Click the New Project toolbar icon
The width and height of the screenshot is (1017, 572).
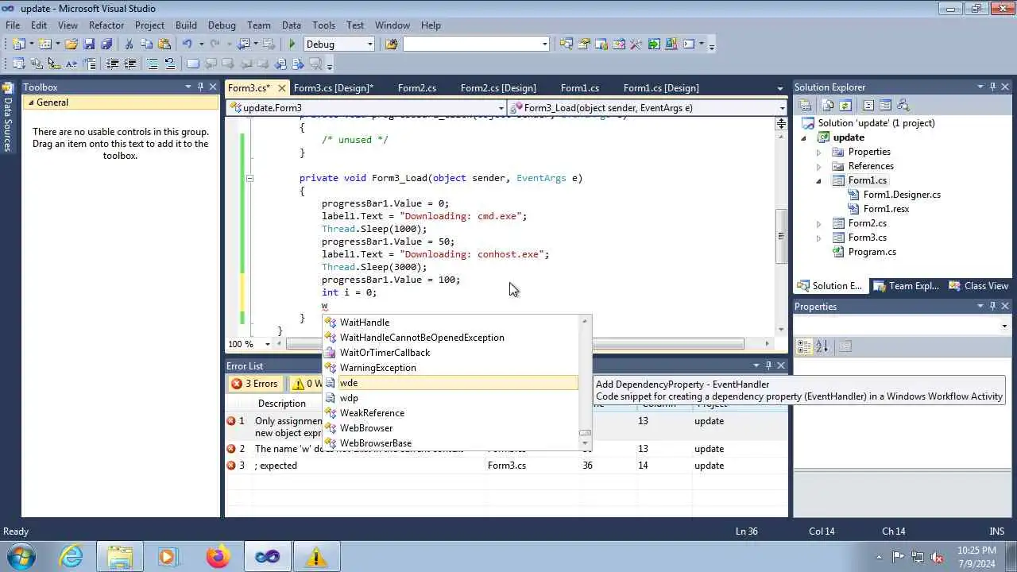tap(17, 44)
